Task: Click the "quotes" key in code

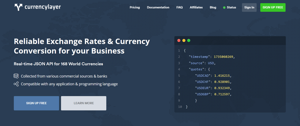Action: coord(196,69)
